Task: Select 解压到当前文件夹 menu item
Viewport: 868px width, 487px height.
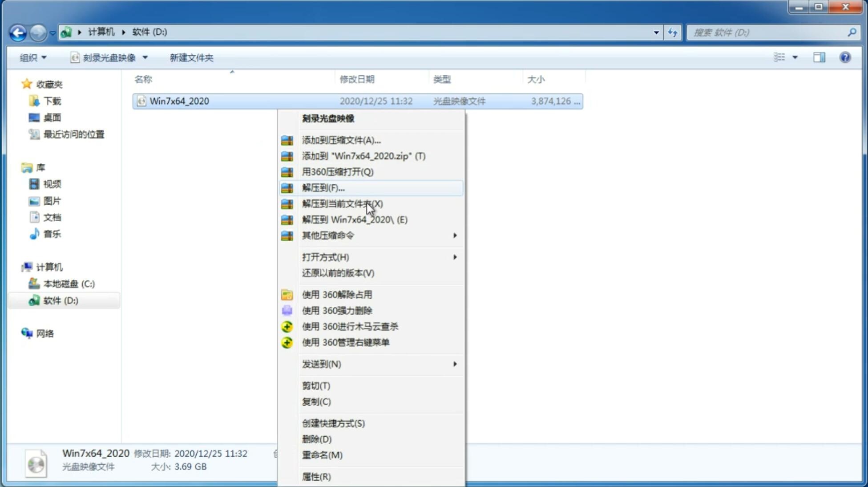Action: coord(342,203)
